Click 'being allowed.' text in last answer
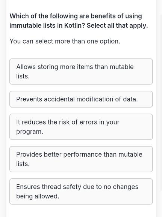Screen dimensions: 162x217 click(x=38, y=196)
